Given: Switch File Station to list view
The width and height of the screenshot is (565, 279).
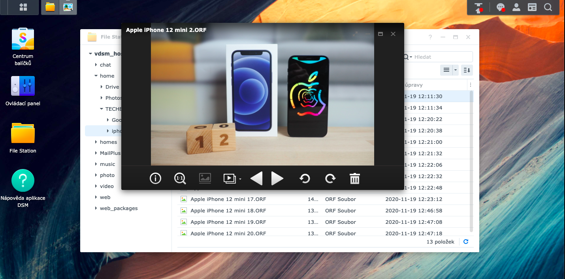Looking at the screenshot, I should (x=446, y=70).
